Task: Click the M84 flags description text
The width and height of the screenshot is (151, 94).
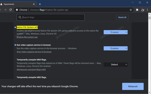Action: 59,65
